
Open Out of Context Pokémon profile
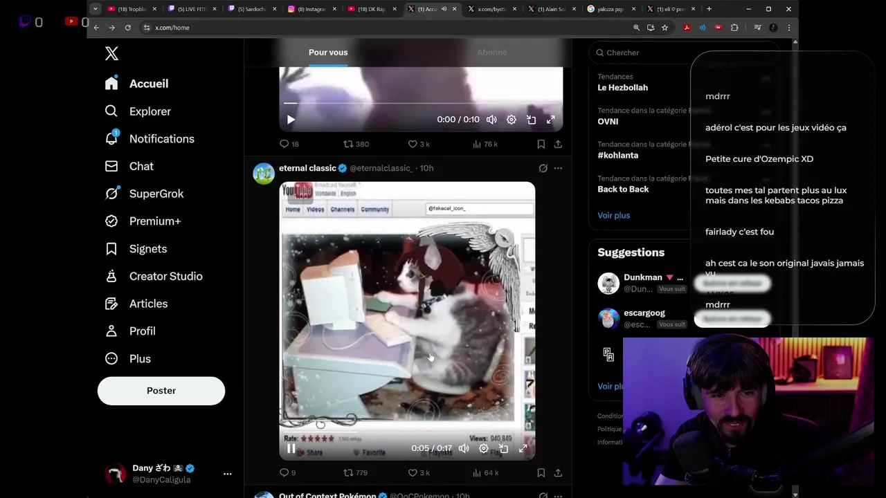327,495
